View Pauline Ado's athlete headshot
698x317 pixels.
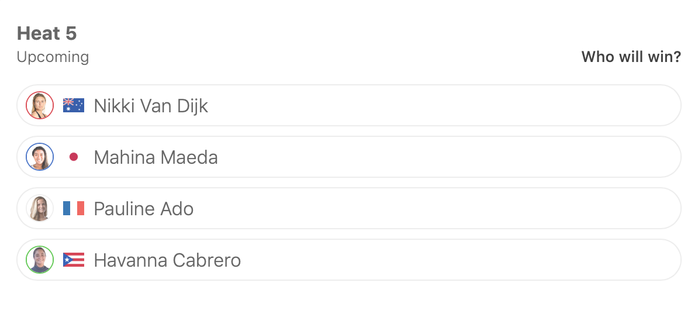[40, 209]
